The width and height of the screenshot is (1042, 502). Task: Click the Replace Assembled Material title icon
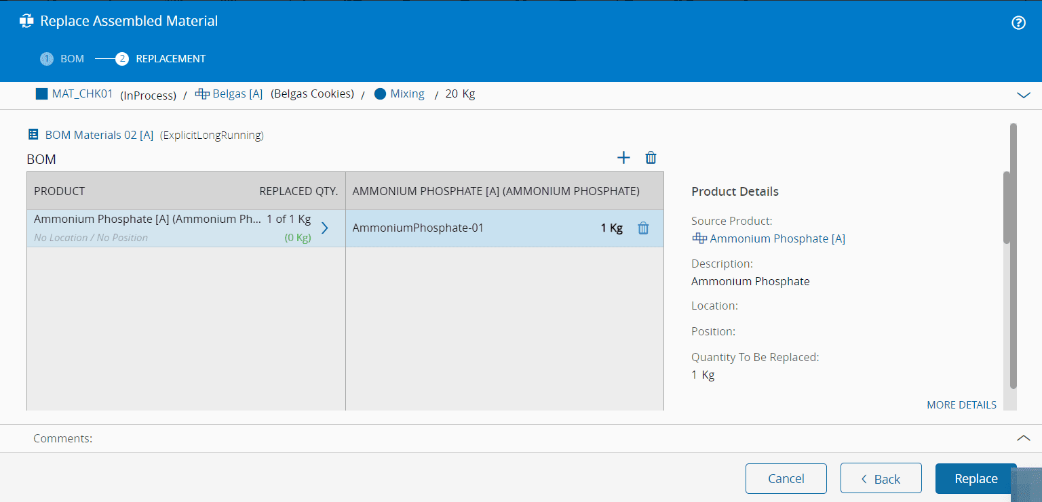point(26,21)
